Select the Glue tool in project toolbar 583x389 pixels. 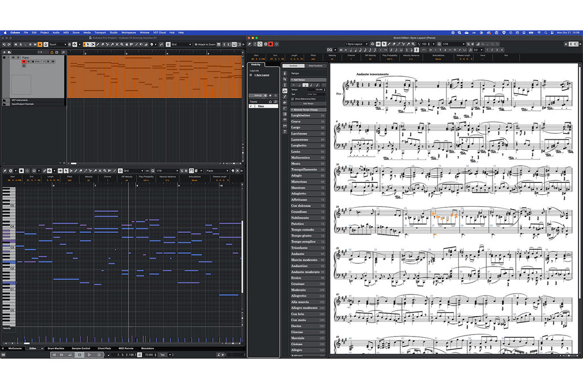[112, 44]
